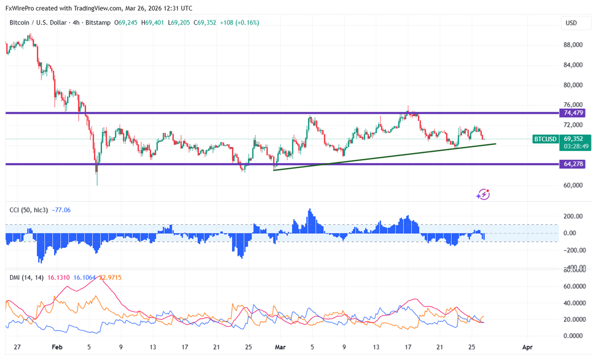Click the current price tag 69,352
The height and width of the screenshot is (358, 592).
pos(573,139)
